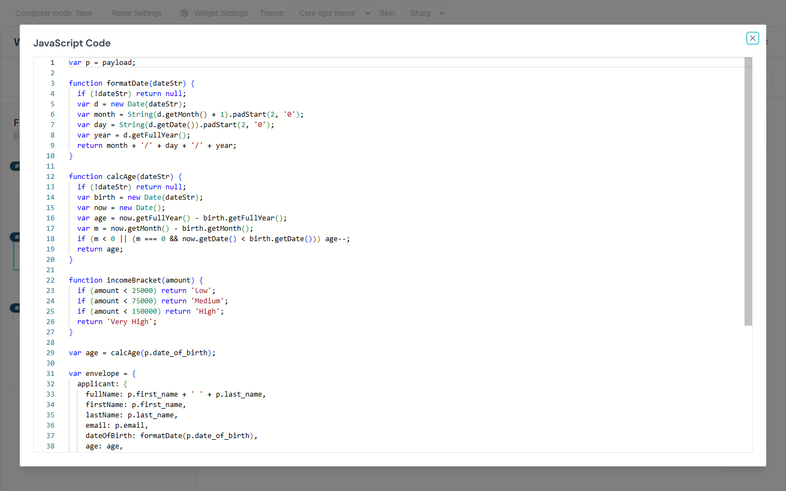Click the 'email: p.email,' line

117,426
